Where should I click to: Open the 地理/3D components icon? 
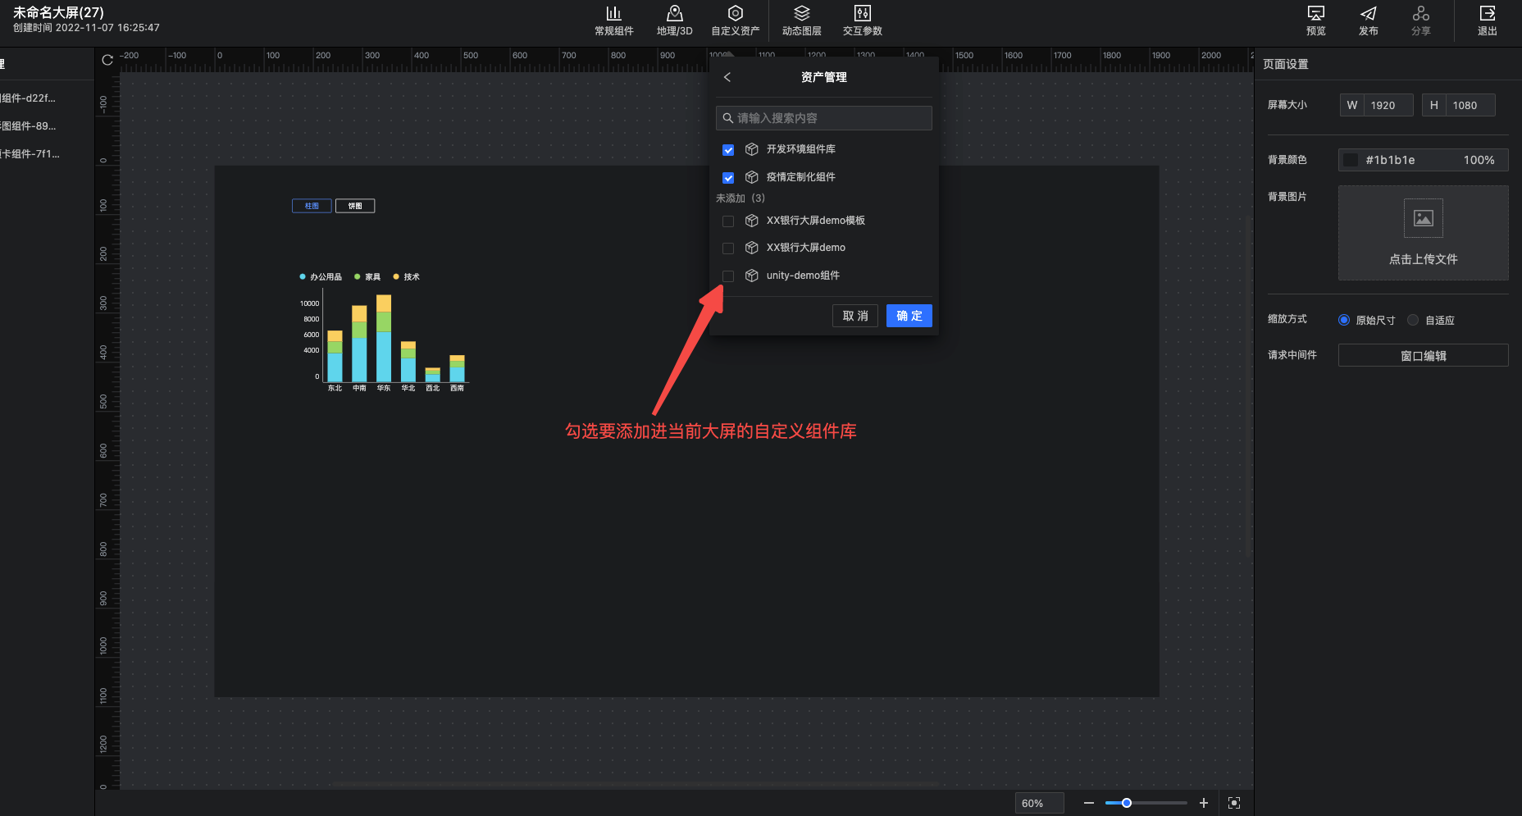[x=674, y=14]
